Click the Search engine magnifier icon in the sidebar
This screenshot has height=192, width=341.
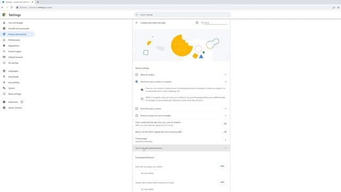(4, 51)
